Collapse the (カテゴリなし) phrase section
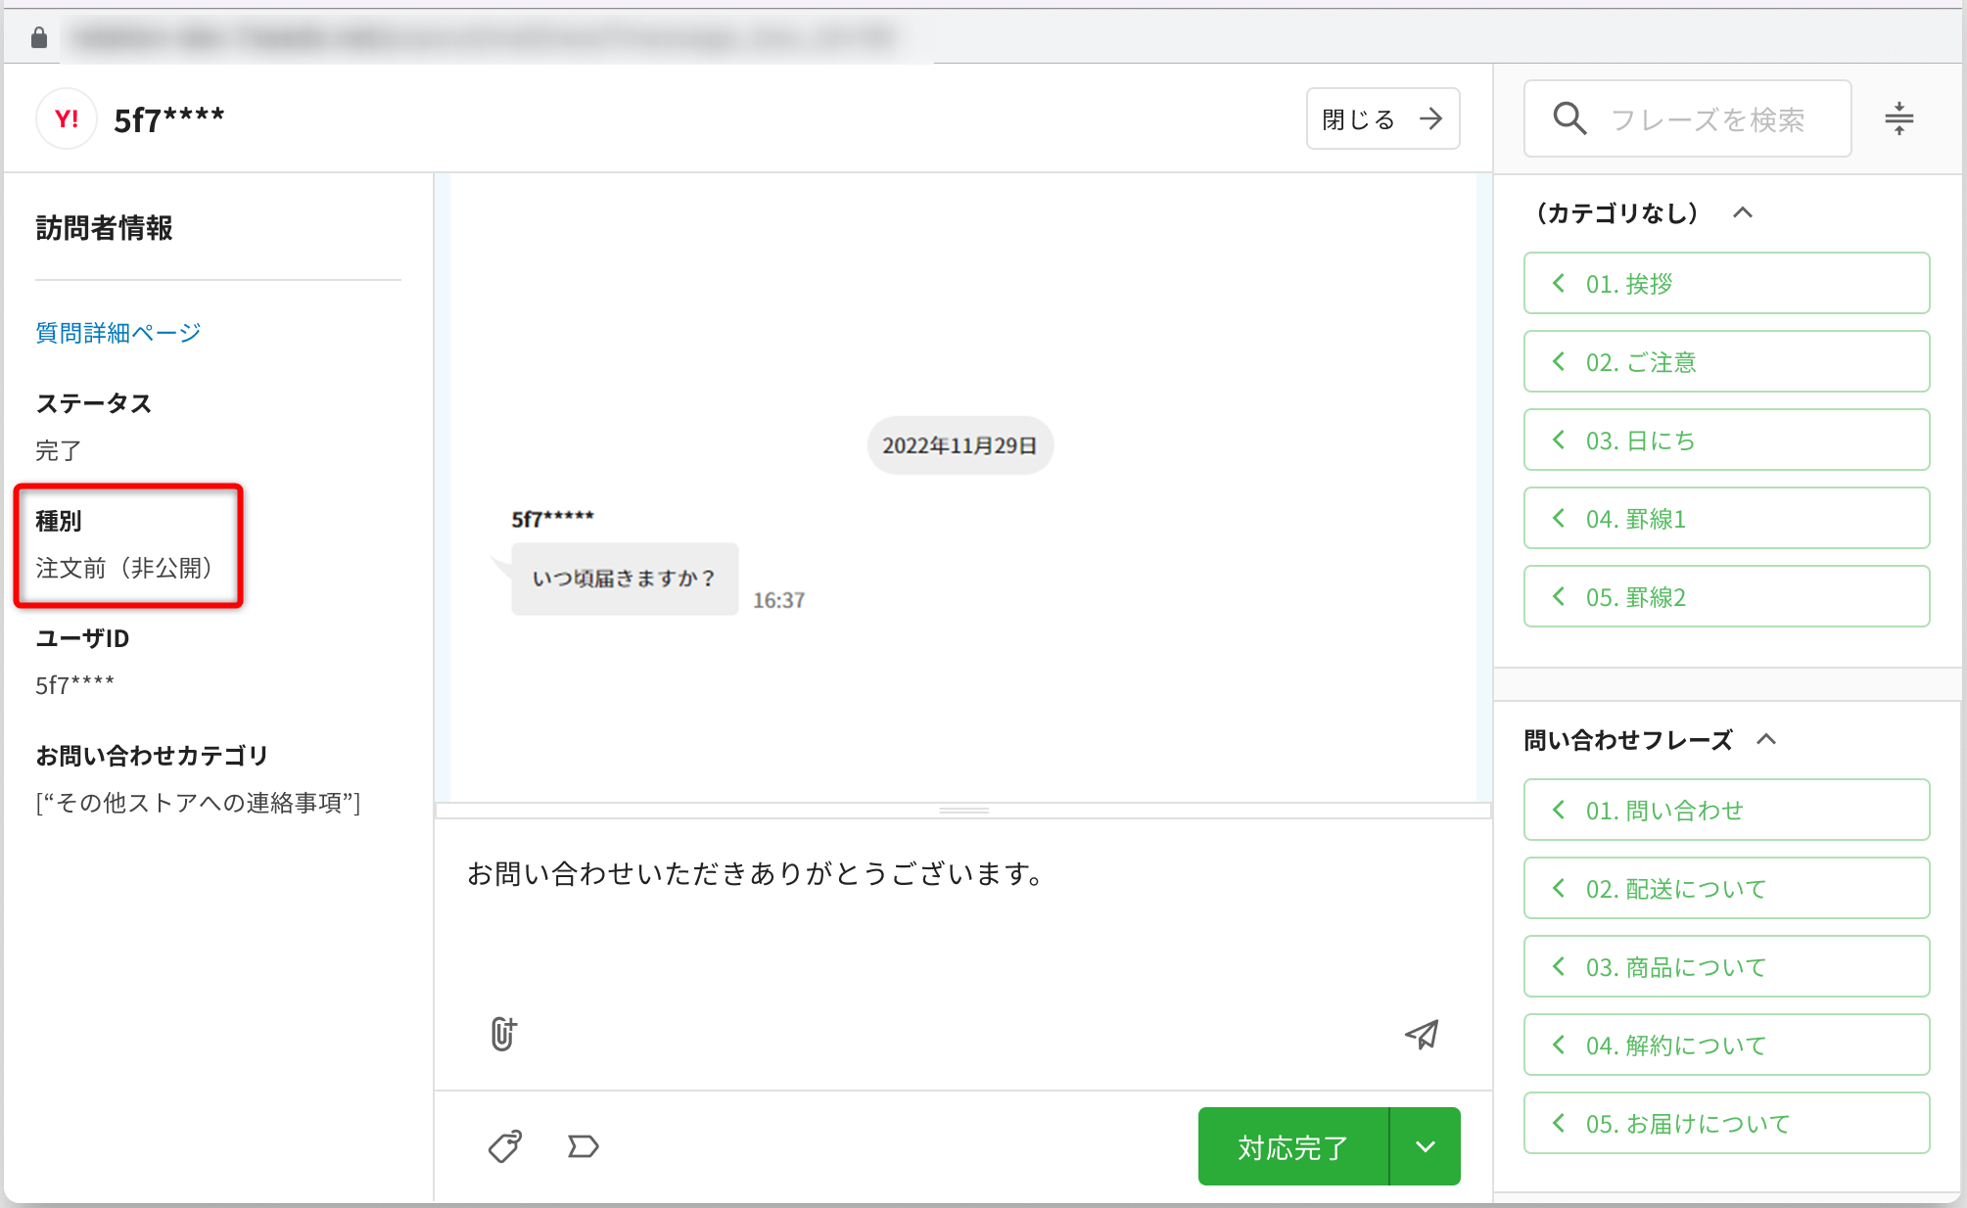 [x=1743, y=212]
